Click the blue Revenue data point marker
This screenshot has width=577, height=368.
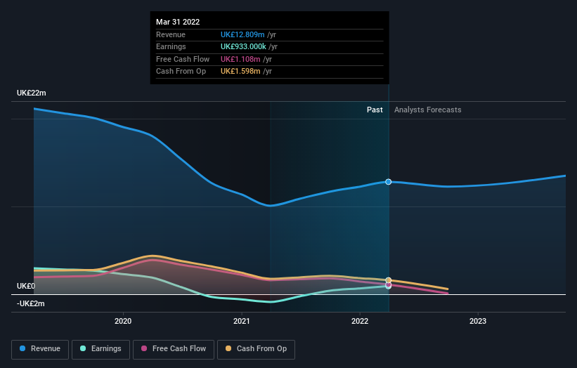388,182
